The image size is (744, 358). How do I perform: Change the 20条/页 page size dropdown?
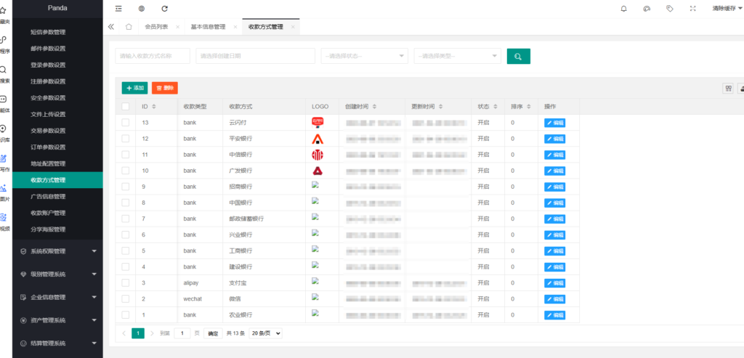point(265,333)
